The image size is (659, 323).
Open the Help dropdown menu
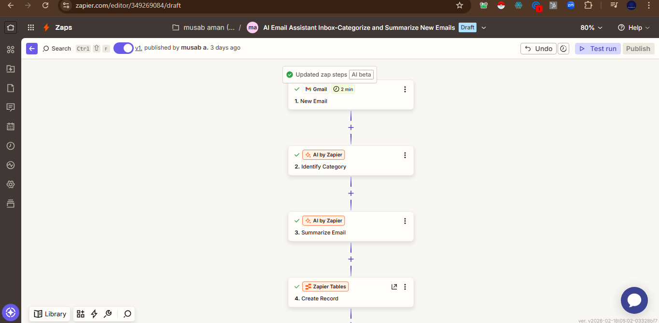tap(630, 28)
